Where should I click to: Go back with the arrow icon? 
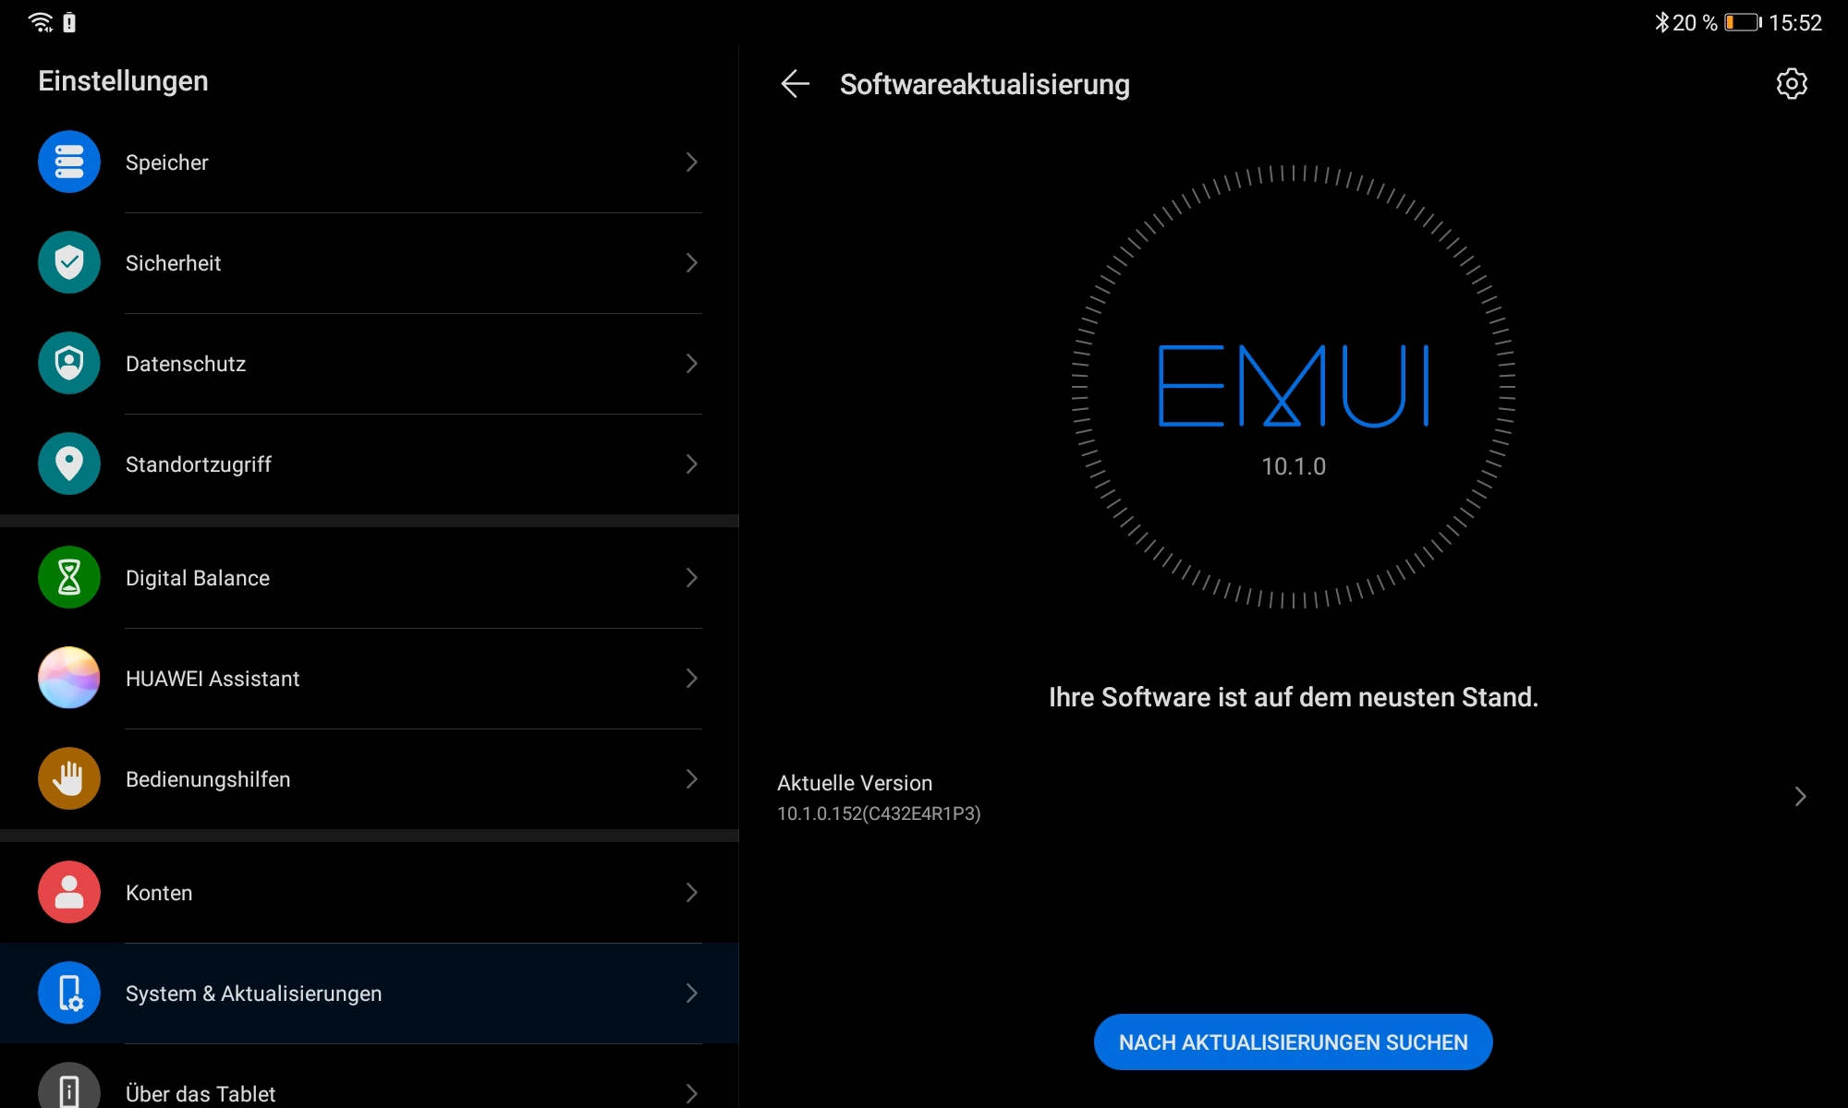(x=795, y=84)
